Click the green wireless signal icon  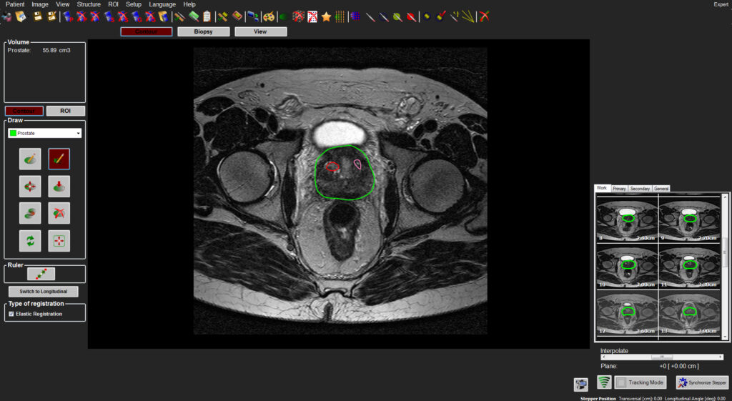[604, 382]
